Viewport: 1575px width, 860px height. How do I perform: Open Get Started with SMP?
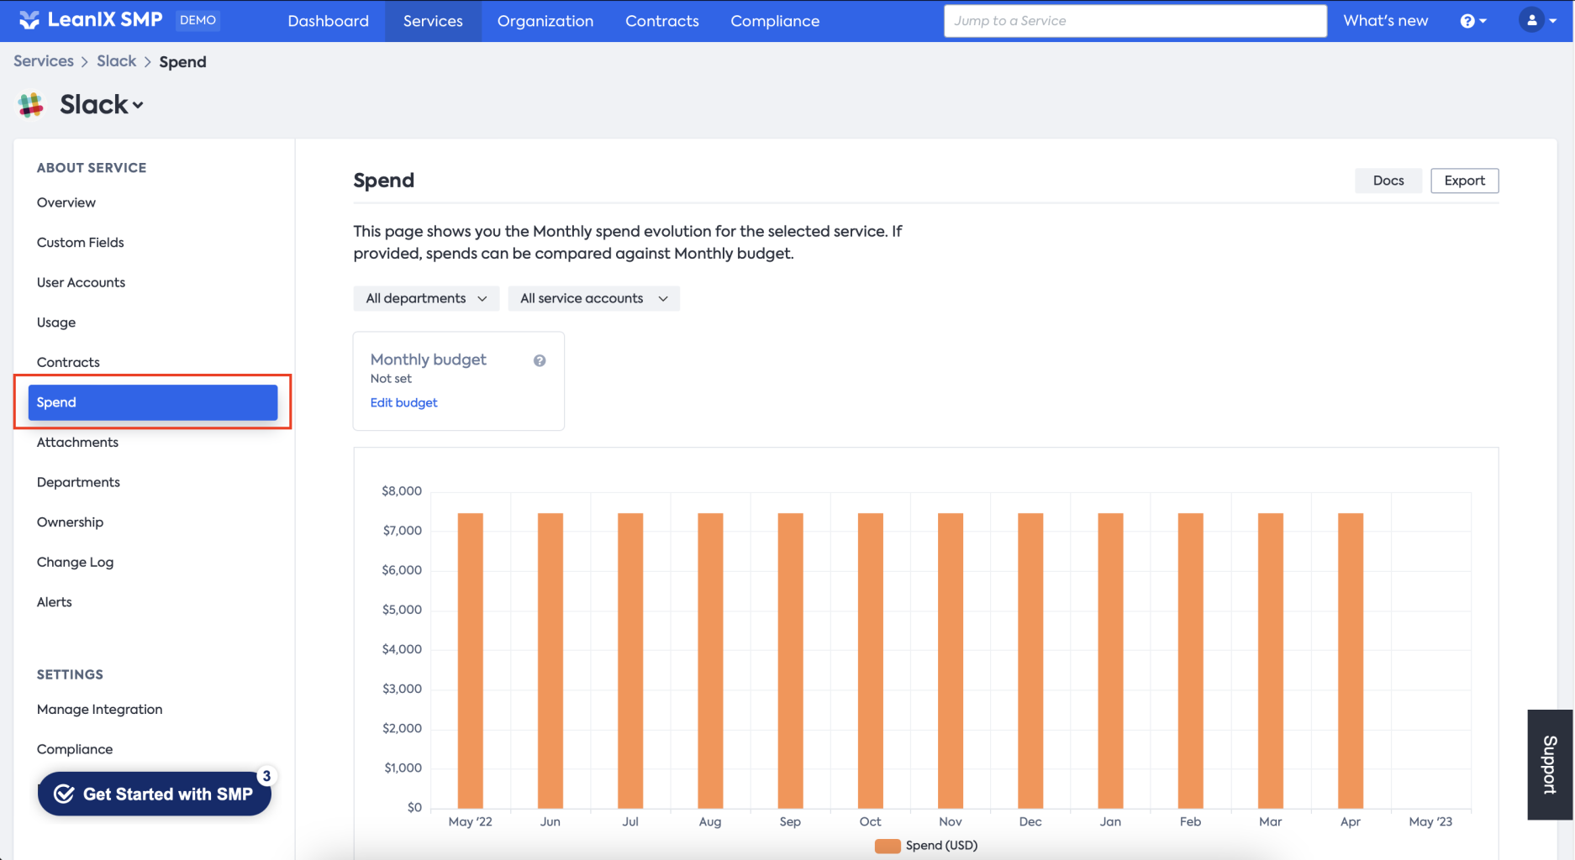[x=155, y=794]
